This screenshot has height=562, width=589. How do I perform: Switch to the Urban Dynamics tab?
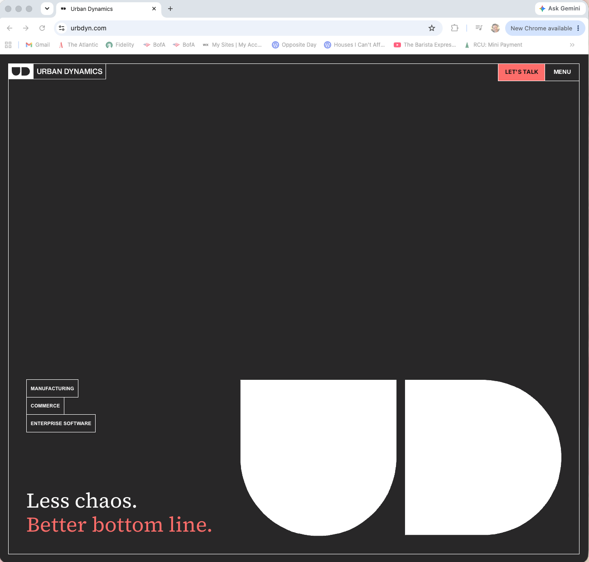pos(109,9)
